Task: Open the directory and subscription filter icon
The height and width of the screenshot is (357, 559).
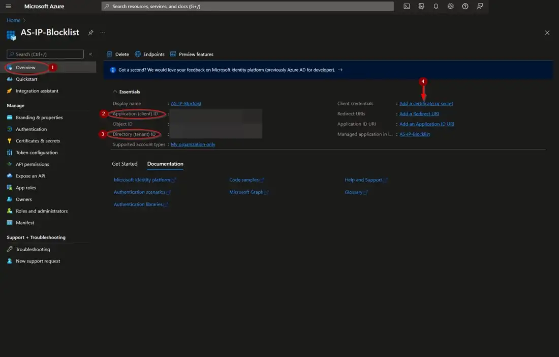Action: [x=421, y=6]
